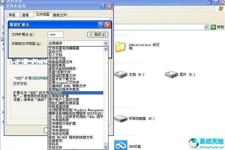Click the help icon in 新建扩展名 dialog
This screenshot has width=225, height=150.
[x=101, y=25]
